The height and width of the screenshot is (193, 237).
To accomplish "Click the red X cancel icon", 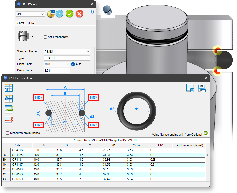I will pos(79,14).
